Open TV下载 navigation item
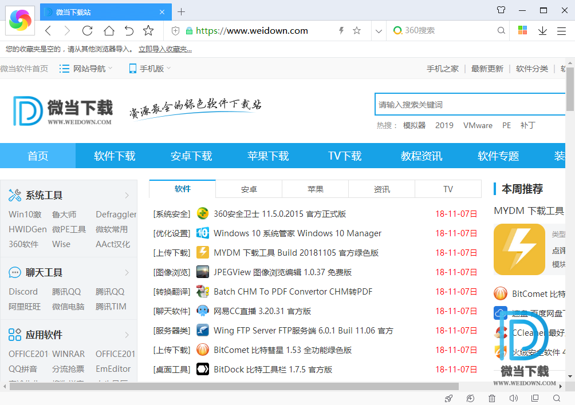This screenshot has width=575, height=405. (345, 156)
